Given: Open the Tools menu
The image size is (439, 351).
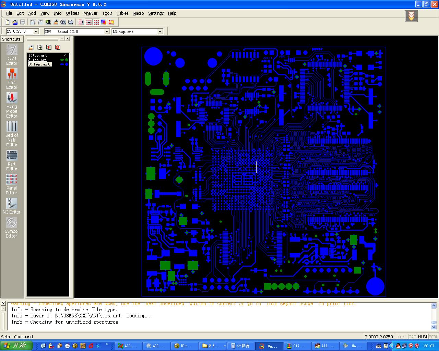Looking at the screenshot, I should (x=107, y=13).
